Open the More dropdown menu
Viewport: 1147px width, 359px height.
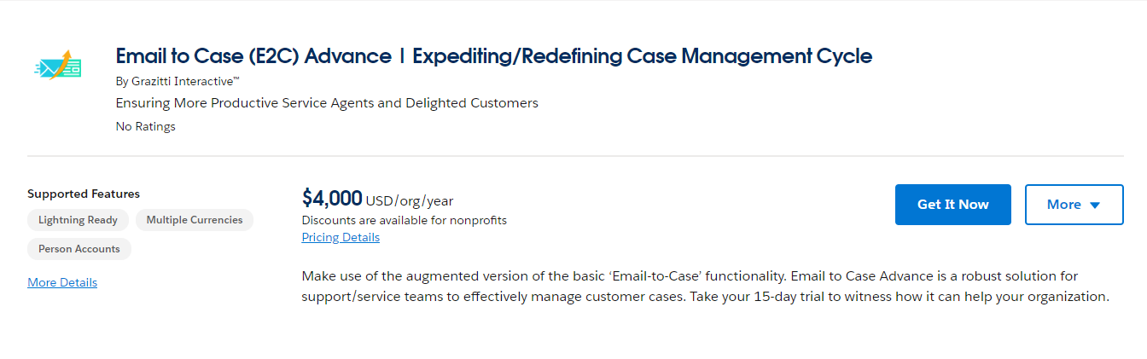pyautogui.click(x=1074, y=205)
